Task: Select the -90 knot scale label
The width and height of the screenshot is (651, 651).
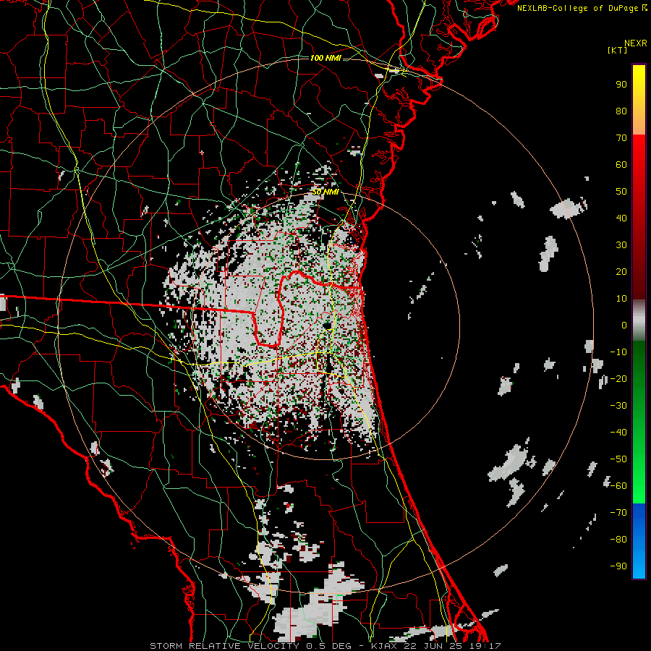Action: pos(618,566)
